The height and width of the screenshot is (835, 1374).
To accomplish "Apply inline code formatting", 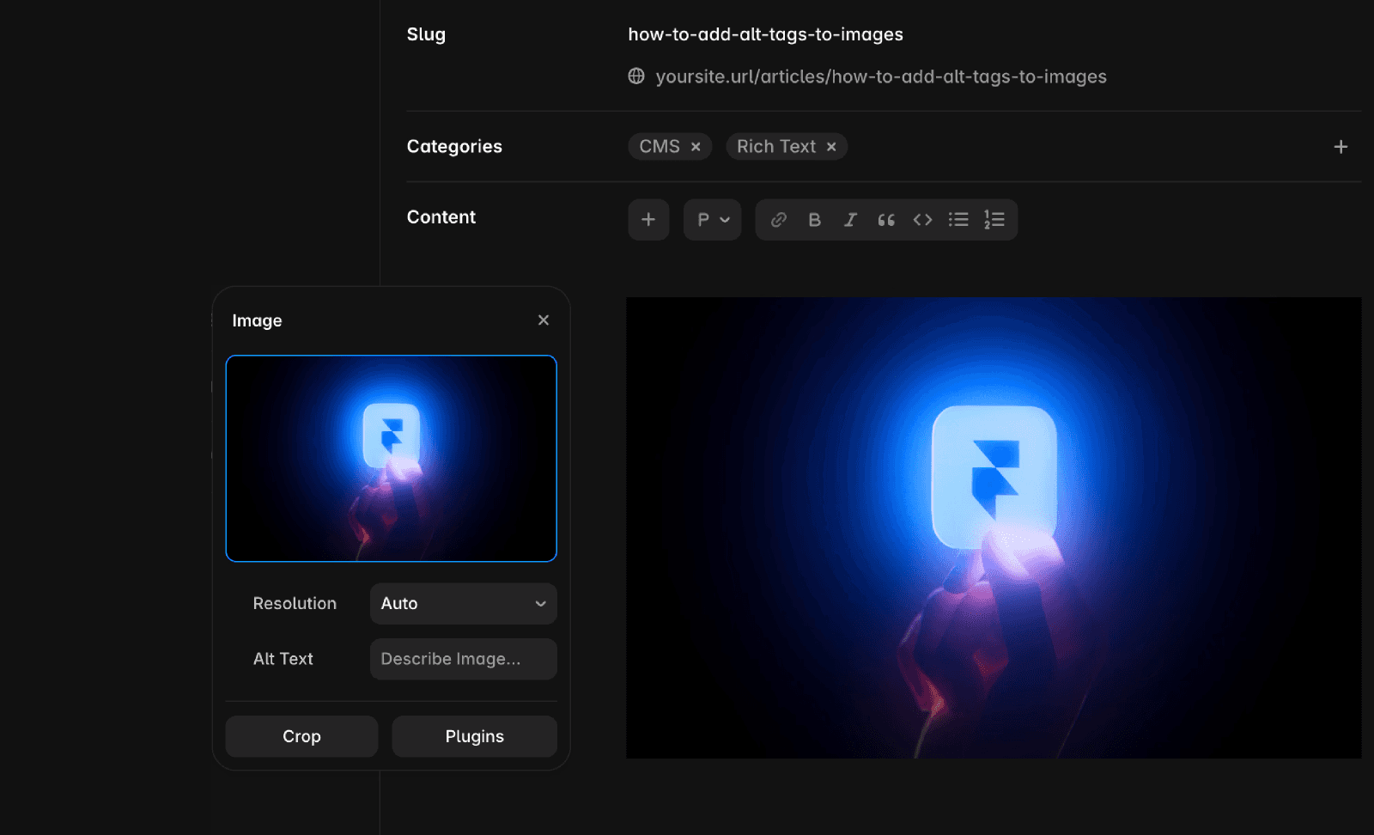I will pos(922,220).
